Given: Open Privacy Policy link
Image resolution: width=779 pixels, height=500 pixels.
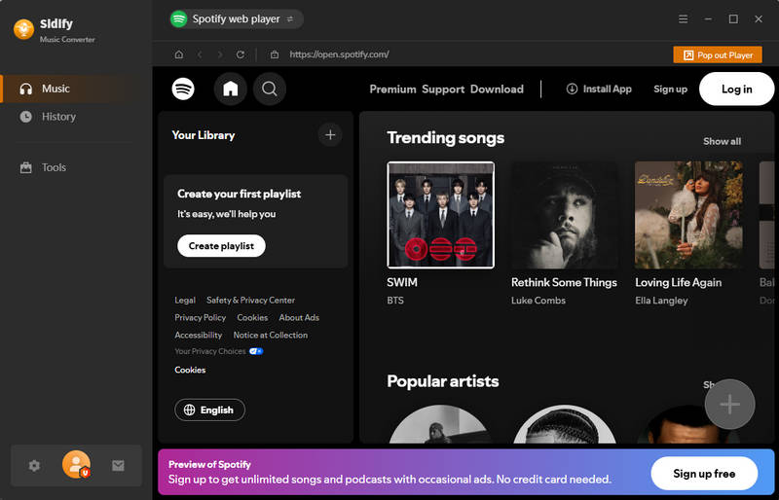Looking at the screenshot, I should click(201, 317).
